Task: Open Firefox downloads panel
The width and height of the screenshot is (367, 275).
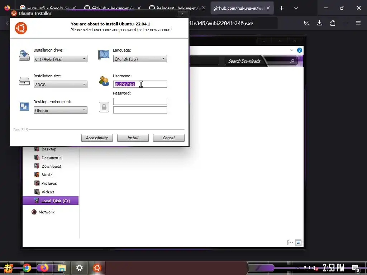Action: click(x=320, y=23)
